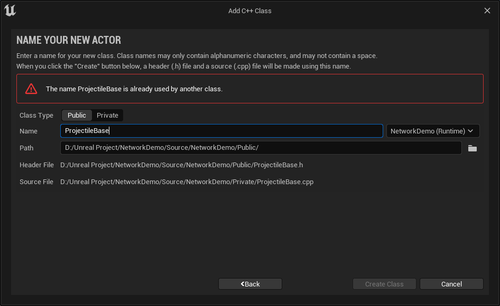Click the 'Class Type' label
500x306 pixels.
pyautogui.click(x=36, y=115)
